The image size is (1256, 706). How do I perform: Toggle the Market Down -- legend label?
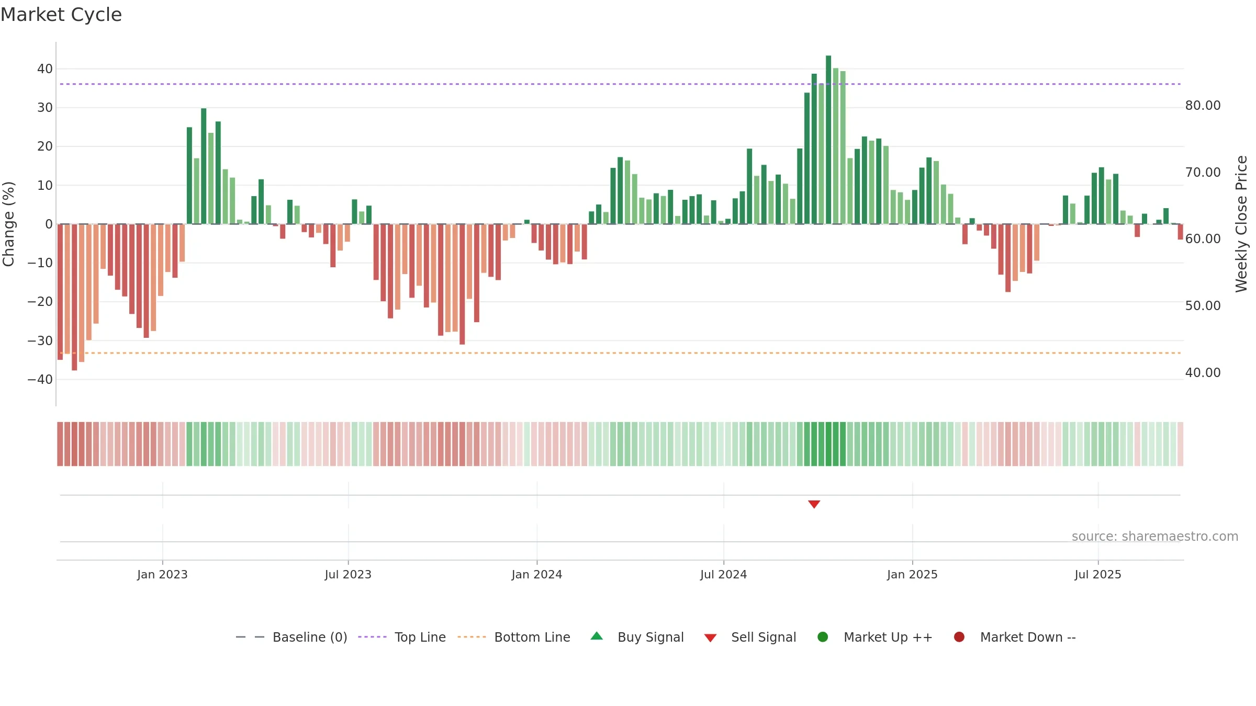pyautogui.click(x=1028, y=637)
